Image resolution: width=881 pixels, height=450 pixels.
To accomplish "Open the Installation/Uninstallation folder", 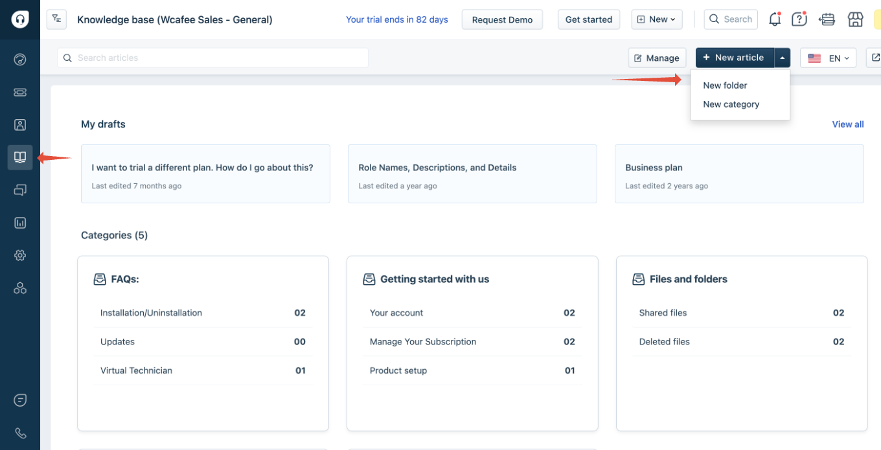I will pyautogui.click(x=203, y=313).
